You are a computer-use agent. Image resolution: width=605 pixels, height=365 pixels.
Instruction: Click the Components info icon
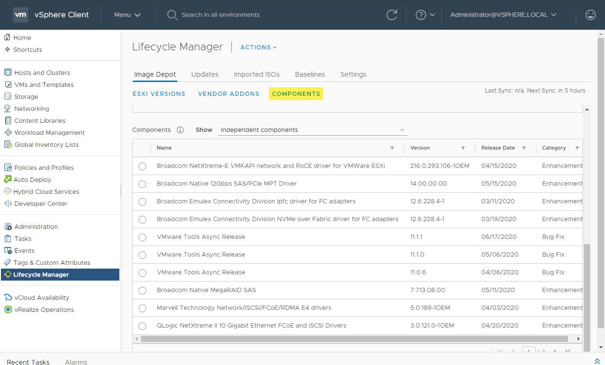pos(180,130)
